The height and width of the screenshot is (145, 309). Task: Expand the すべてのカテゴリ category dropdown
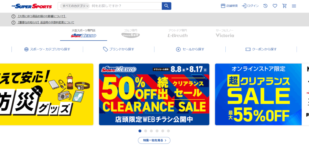click(75, 6)
